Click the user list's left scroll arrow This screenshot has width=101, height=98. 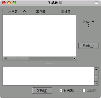[5, 58]
